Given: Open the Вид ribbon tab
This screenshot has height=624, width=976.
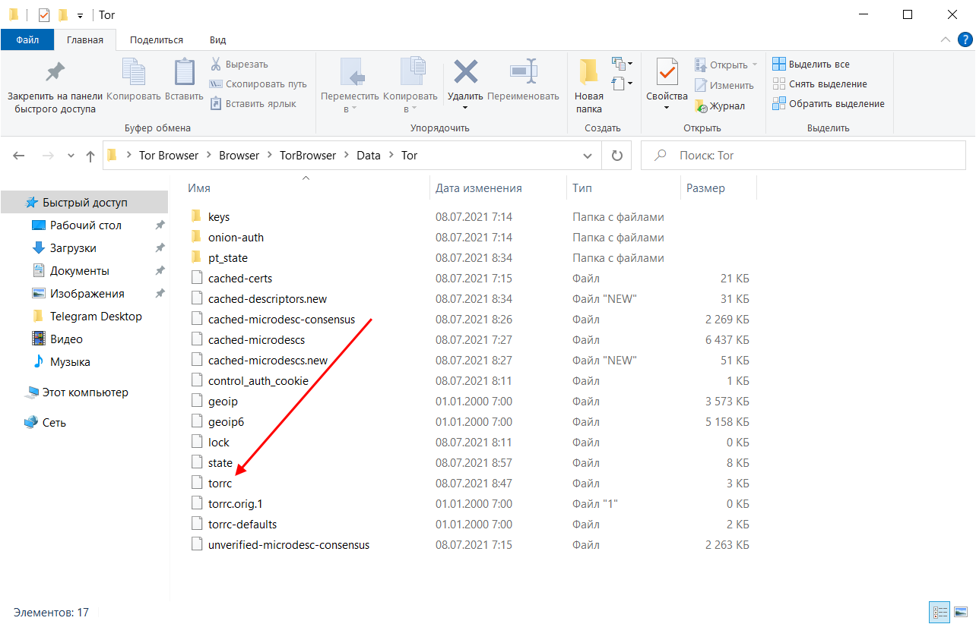Looking at the screenshot, I should (217, 40).
